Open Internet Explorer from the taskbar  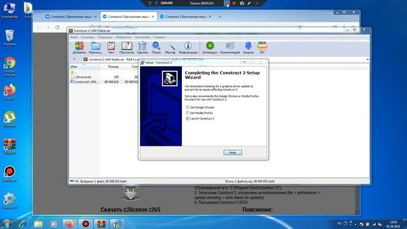click(23, 224)
